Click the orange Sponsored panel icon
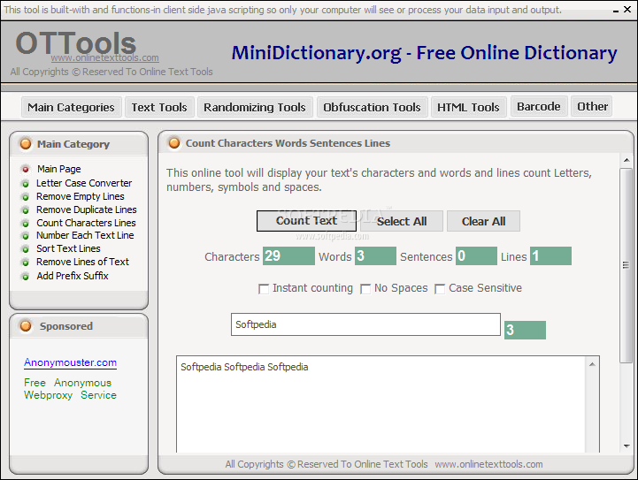The image size is (638, 480). [26, 326]
